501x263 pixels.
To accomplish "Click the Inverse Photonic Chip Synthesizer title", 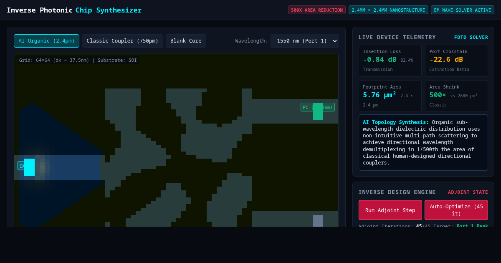I will 74,10.
